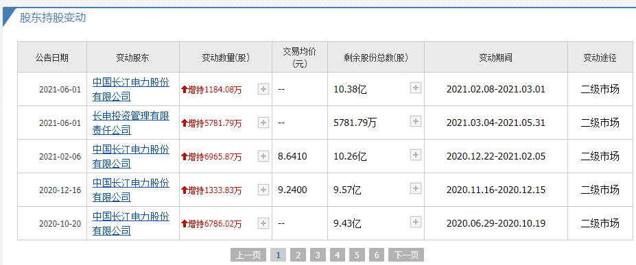Select the 增持1184.08万 change amount
Screen dimensions: 636x265
pyautogui.click(x=211, y=90)
